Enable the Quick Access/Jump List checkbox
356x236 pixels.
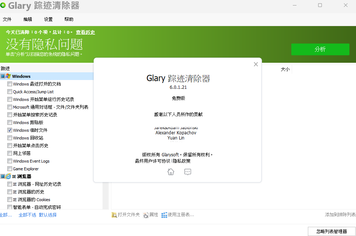click(10, 92)
